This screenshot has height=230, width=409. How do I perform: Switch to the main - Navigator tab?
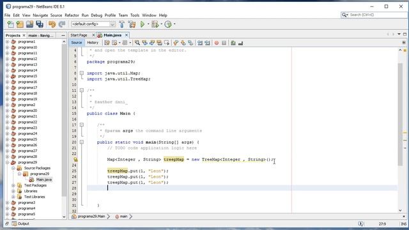[x=41, y=35]
